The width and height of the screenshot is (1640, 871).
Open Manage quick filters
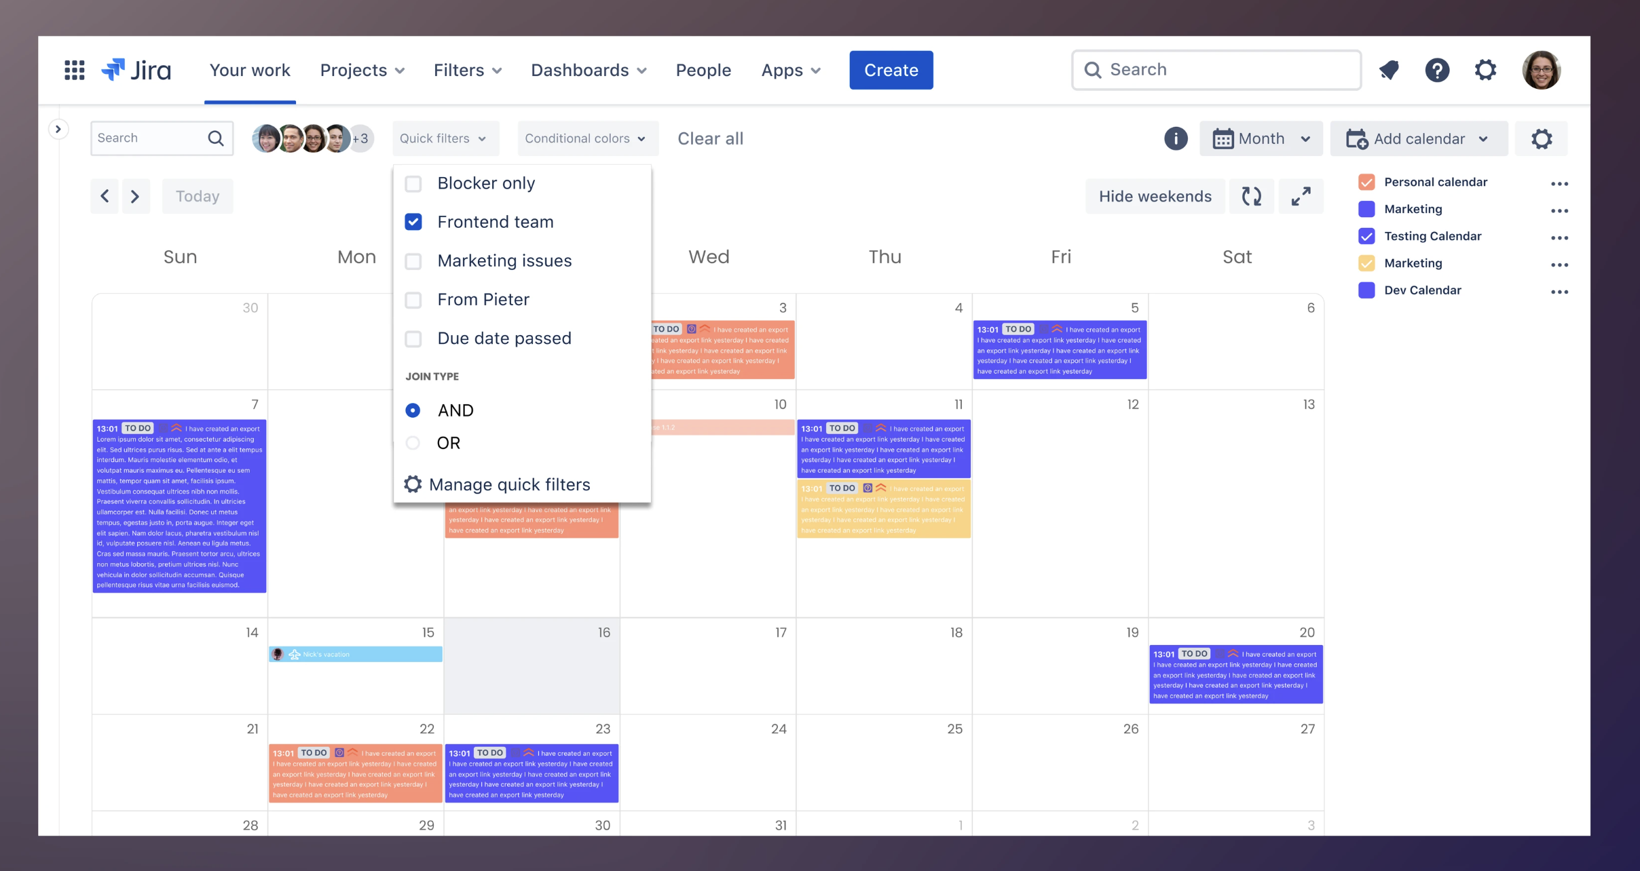coord(510,484)
